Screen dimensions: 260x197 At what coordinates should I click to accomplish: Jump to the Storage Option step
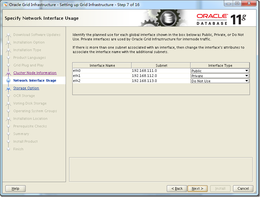[26, 88]
